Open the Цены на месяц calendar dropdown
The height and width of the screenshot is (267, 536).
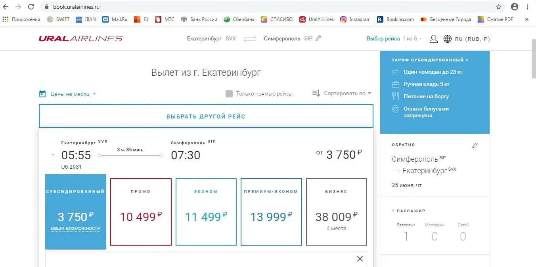[x=68, y=94]
